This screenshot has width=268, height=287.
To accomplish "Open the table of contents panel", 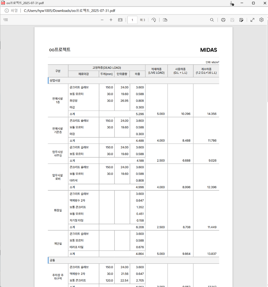I will 6,20.
